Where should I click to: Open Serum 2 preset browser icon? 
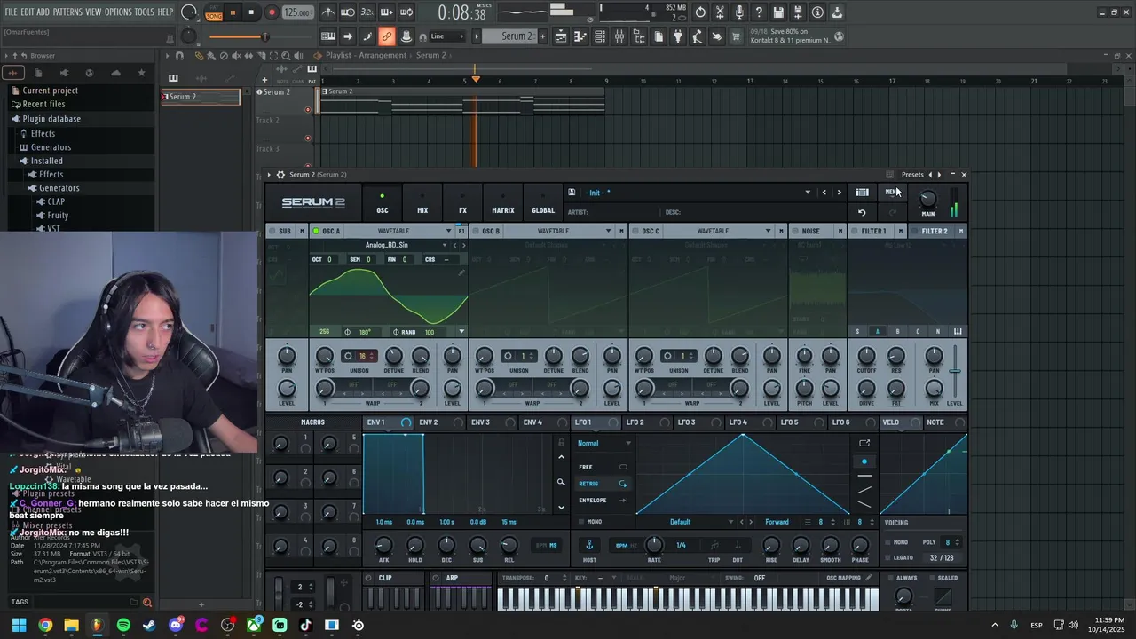pyautogui.click(x=862, y=193)
